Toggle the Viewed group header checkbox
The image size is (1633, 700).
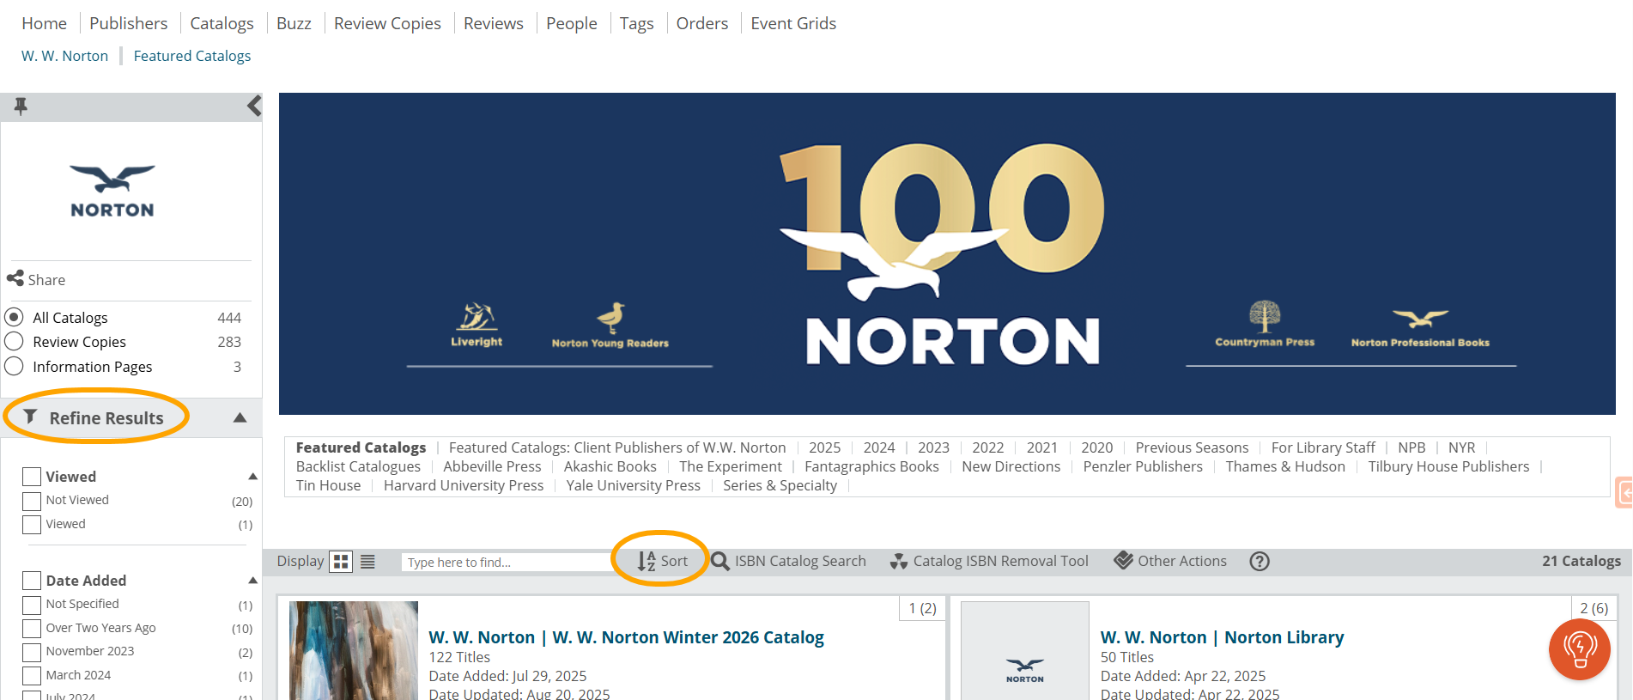pos(32,477)
